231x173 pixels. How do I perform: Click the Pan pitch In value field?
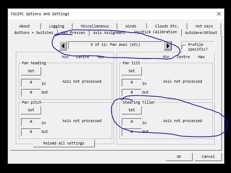tap(31, 122)
